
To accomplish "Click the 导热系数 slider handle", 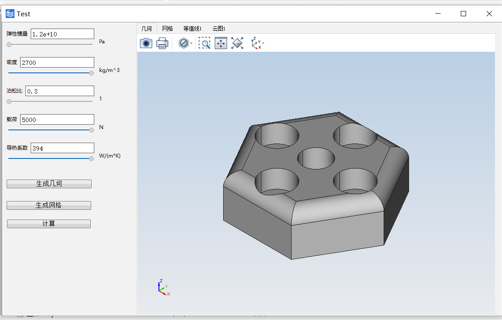I will (x=91, y=158).
